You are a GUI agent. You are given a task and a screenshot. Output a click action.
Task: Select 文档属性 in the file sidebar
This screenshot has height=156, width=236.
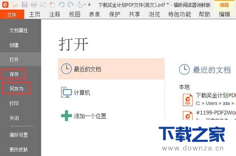click(x=18, y=31)
